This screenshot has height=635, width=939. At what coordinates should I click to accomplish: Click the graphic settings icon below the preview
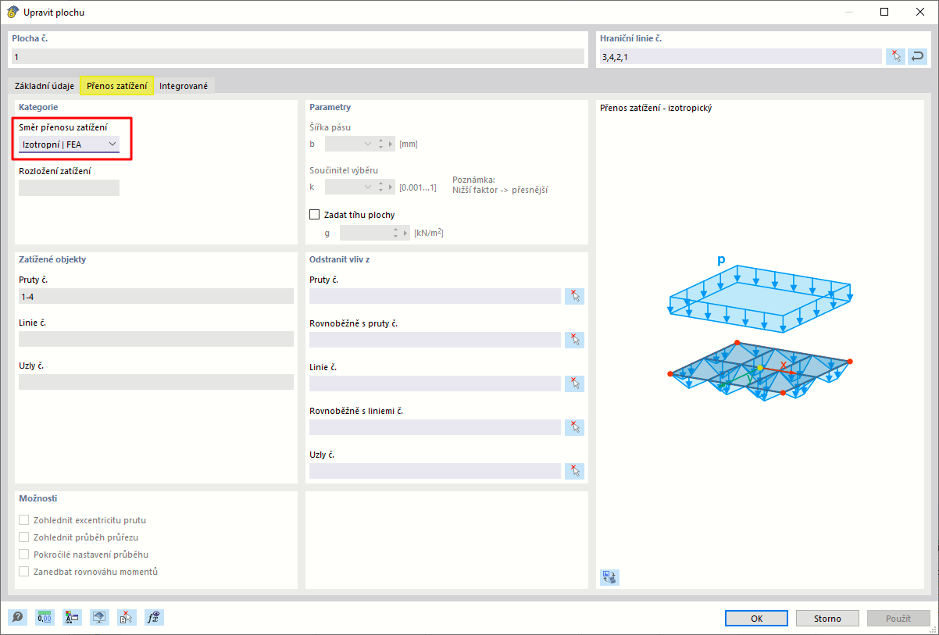609,577
